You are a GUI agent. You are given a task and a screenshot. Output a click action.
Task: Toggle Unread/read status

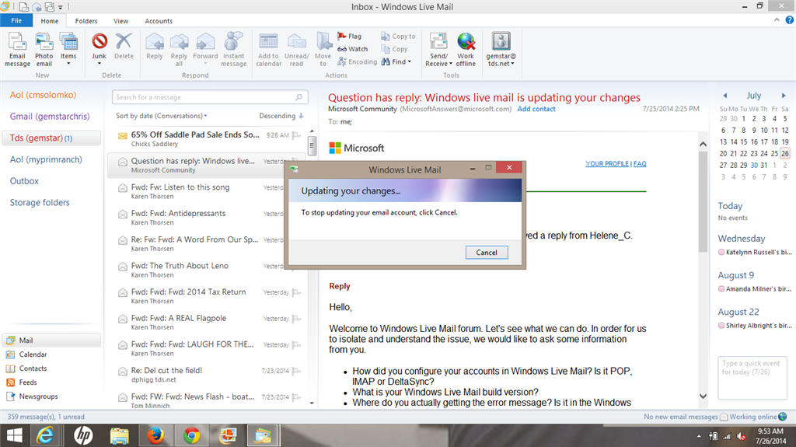click(x=296, y=49)
